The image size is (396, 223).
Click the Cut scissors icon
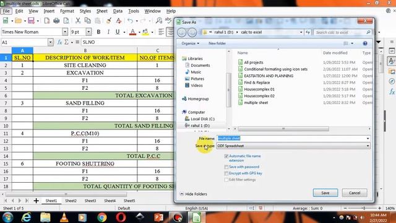point(78,20)
